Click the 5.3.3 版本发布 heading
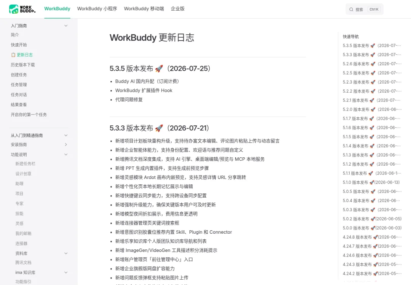The height and width of the screenshot is (285, 411). click(x=159, y=128)
